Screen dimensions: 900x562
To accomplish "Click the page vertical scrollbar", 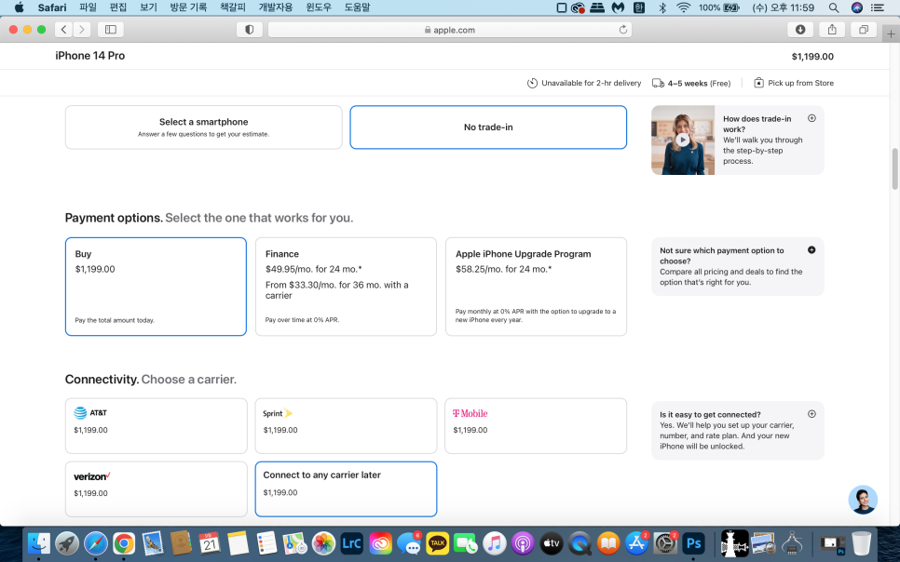I will coord(894,168).
